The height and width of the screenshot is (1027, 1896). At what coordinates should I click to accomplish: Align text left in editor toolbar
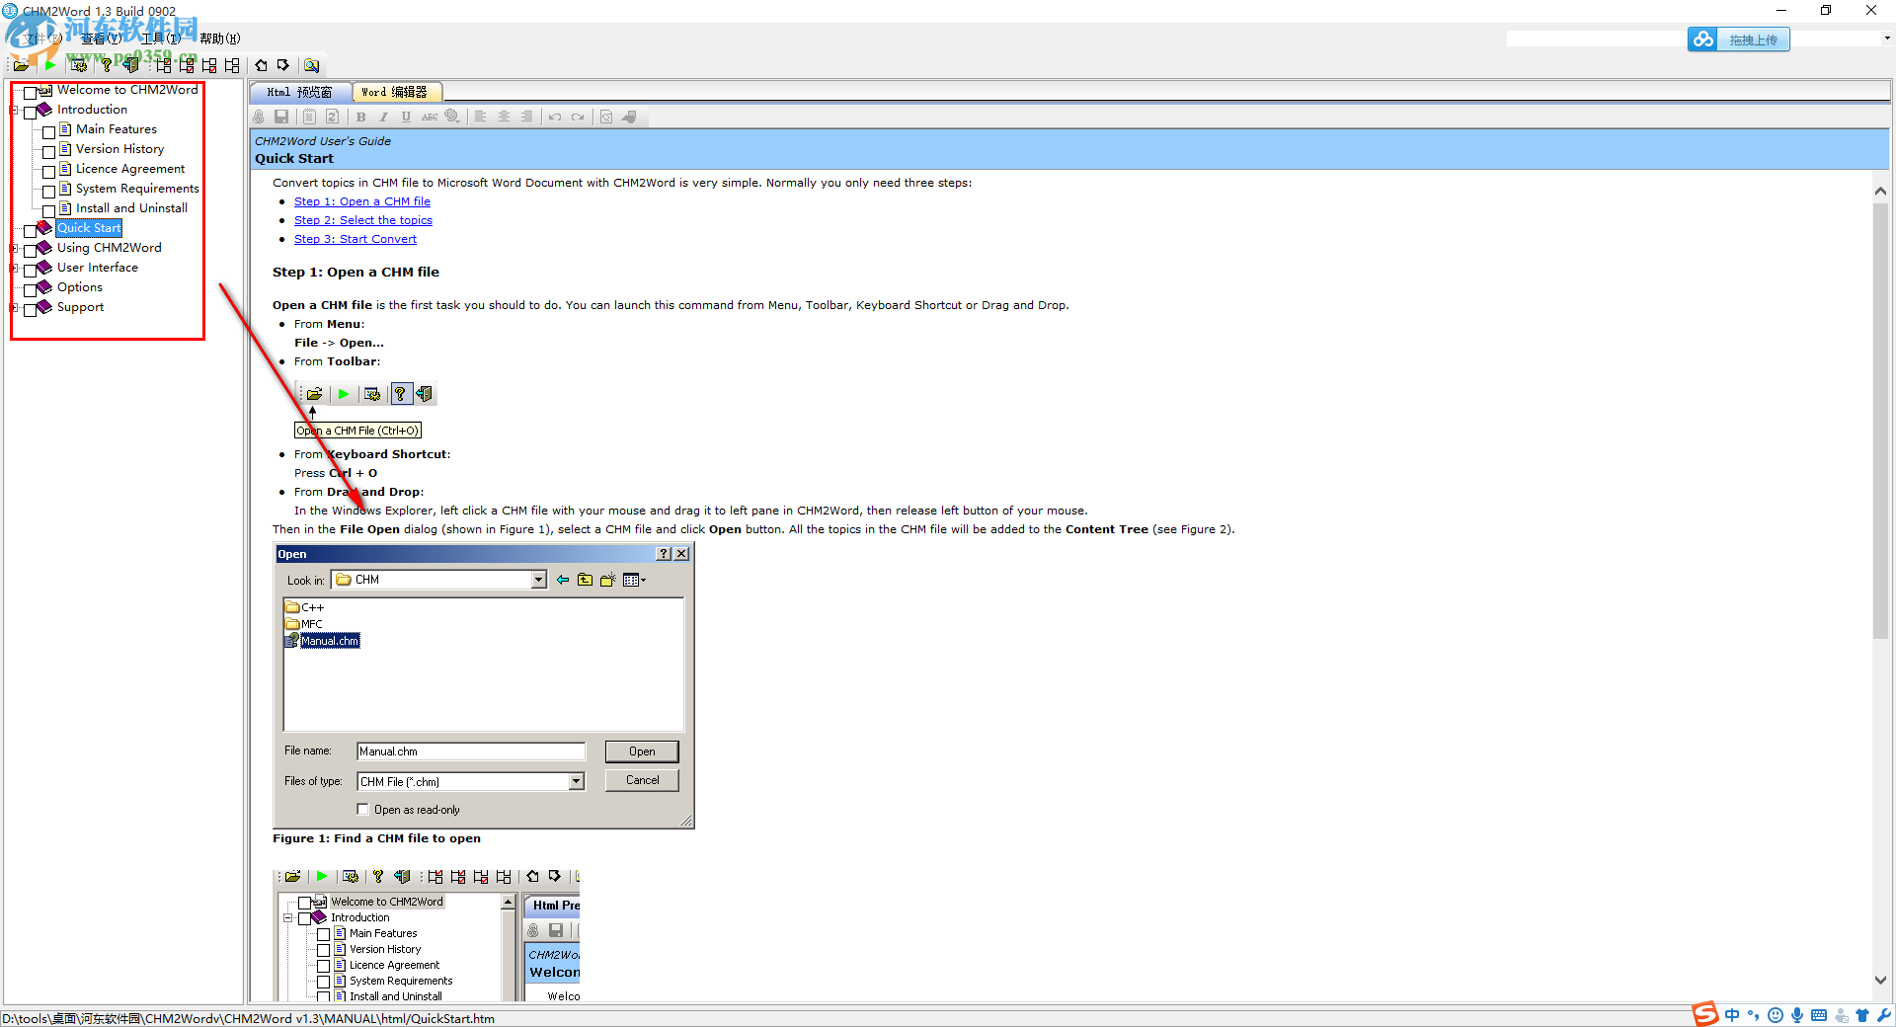click(480, 117)
